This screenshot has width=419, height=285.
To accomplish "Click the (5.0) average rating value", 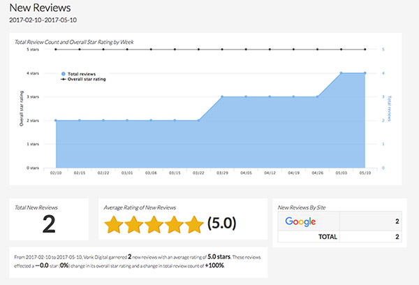I will [x=222, y=224].
